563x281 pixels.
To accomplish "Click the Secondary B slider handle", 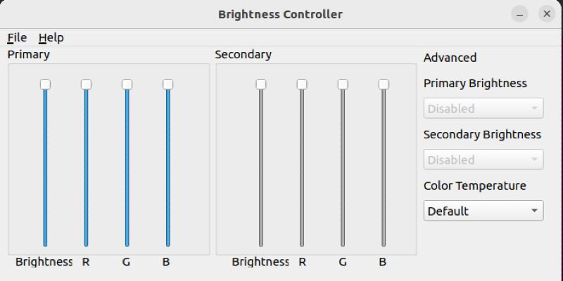I will pos(384,84).
